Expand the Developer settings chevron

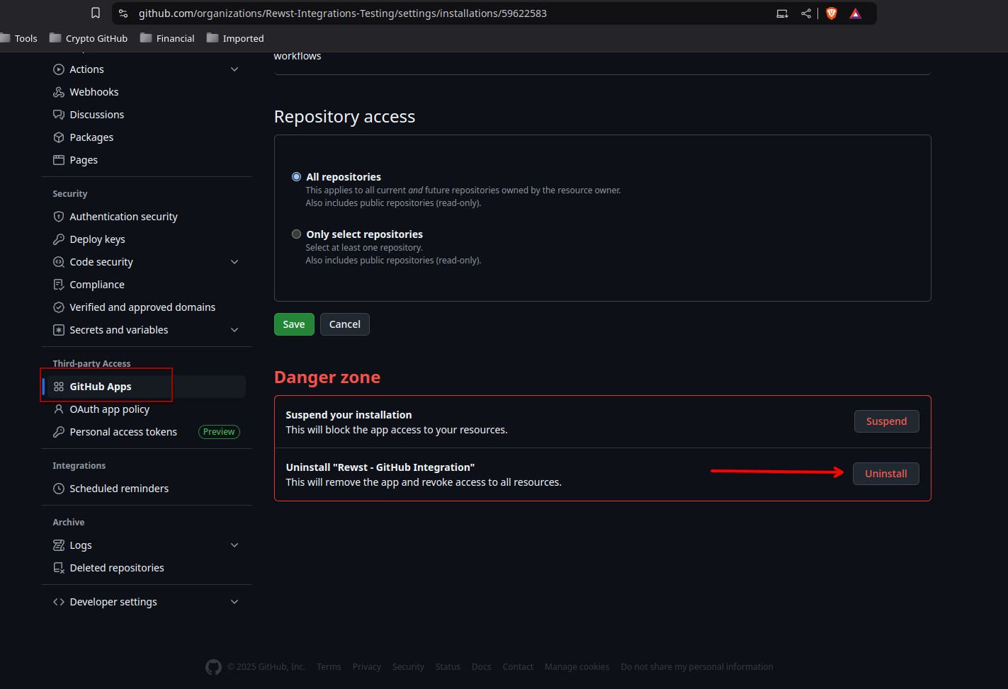(234, 602)
